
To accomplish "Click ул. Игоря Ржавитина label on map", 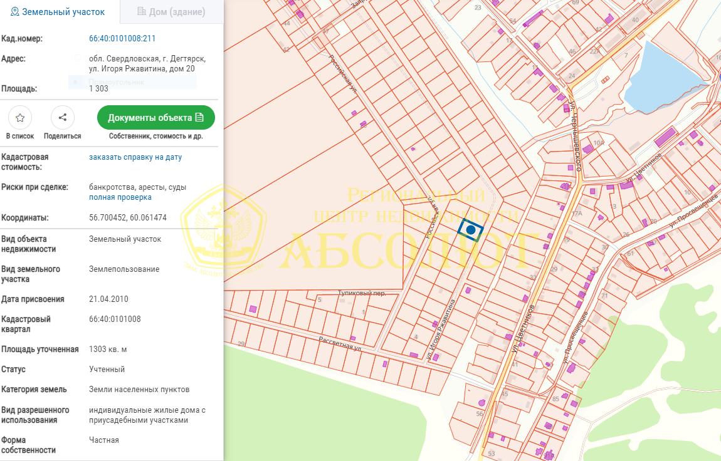I will click(x=441, y=329).
